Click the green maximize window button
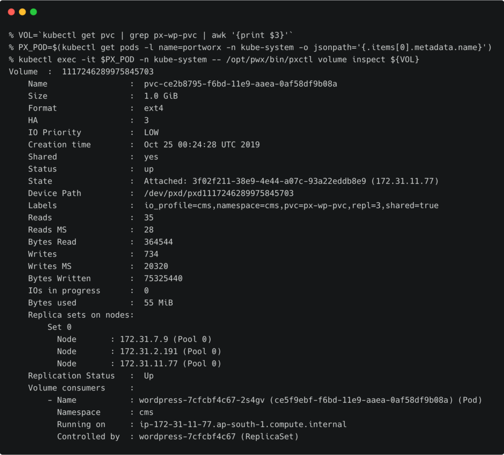Viewport: 504px width, 455px height. (33, 12)
